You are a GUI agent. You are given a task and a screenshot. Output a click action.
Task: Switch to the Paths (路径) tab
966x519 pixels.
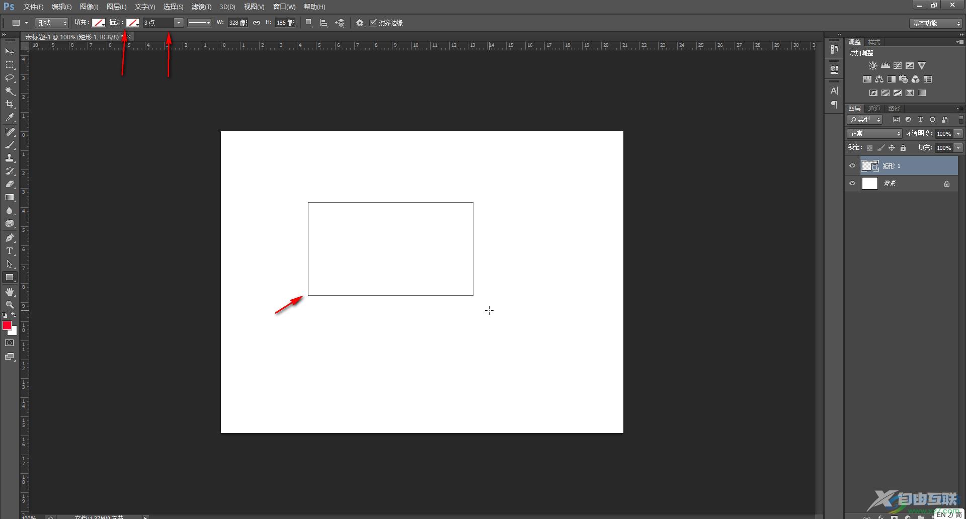click(894, 108)
